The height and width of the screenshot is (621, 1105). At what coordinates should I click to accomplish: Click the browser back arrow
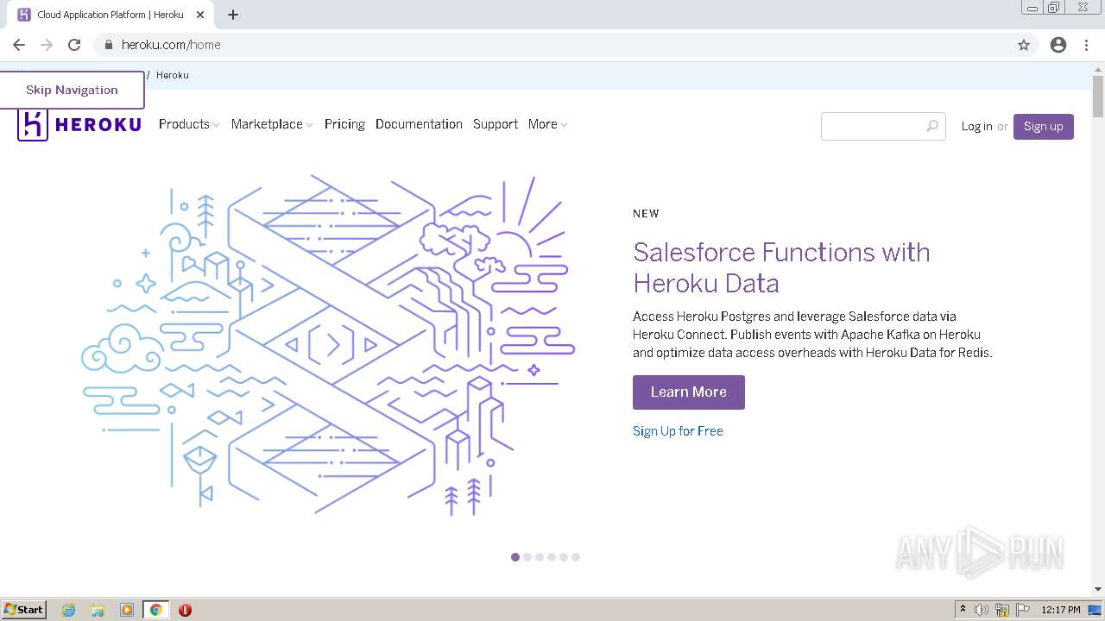[19, 45]
